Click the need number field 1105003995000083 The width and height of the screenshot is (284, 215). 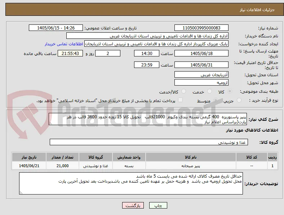click(201, 28)
